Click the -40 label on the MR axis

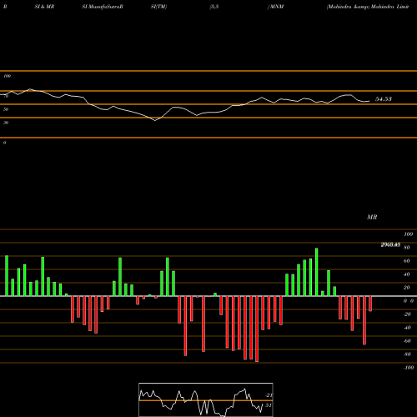point(407,328)
